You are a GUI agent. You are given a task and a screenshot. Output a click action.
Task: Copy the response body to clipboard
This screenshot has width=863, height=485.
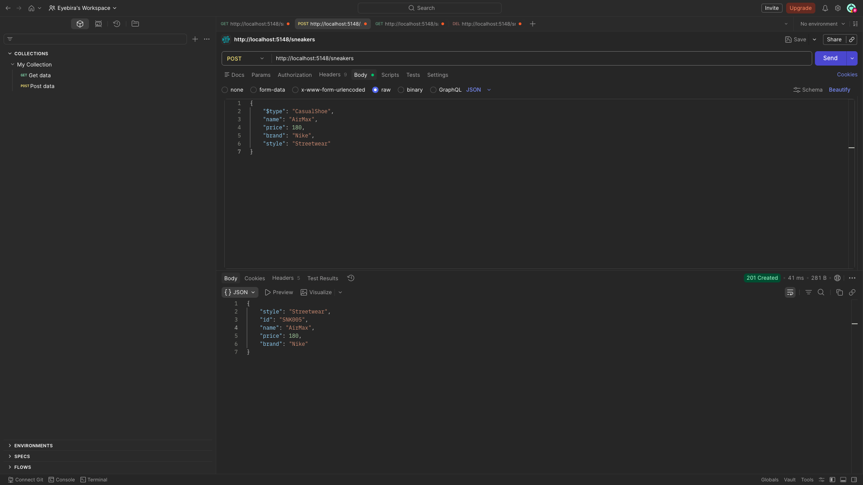coord(839,292)
